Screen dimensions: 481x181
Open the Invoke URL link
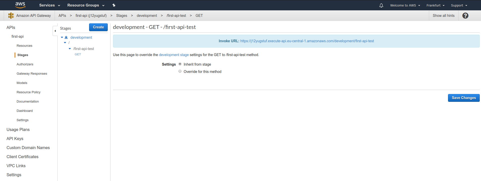tap(307, 41)
